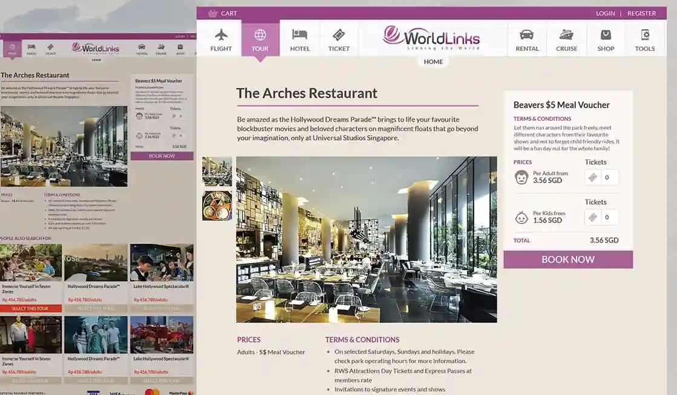Open Shop bag icon in background page

click(x=180, y=47)
